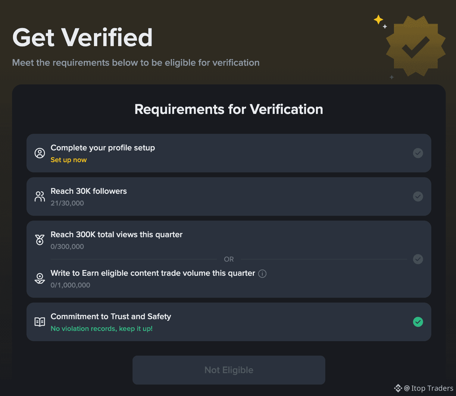Click the views or volume gray checkmark
Viewport: 456px width, 396px height.
[418, 259]
